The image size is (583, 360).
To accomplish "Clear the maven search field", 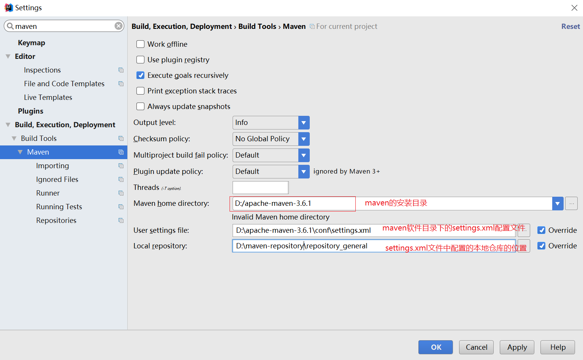I will pos(119,26).
